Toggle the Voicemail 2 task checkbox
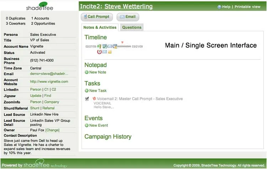The image size is (267, 169). pyautogui.click(x=87, y=99)
